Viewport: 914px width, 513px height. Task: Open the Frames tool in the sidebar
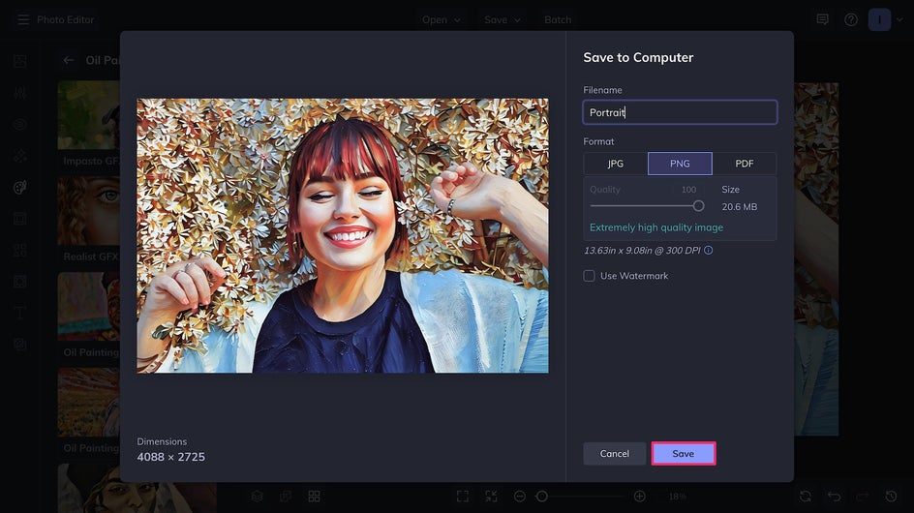pos(20,219)
